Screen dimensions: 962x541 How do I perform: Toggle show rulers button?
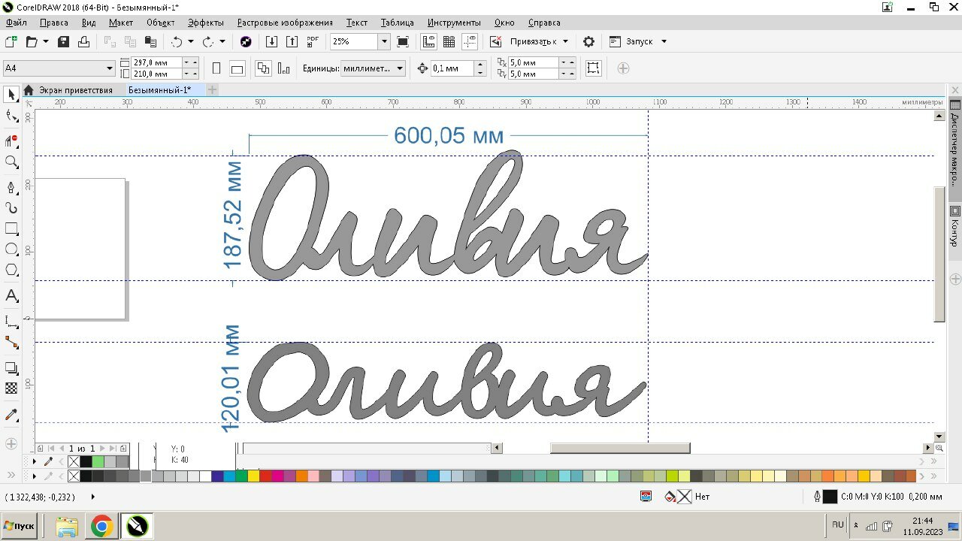pos(429,41)
